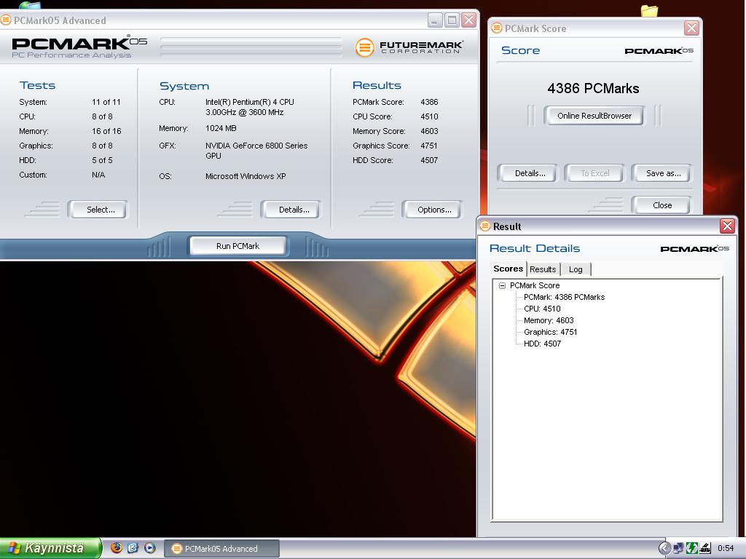The height and width of the screenshot is (559, 746).
Task: Click the tray icon next to the clock
Action: (x=704, y=548)
